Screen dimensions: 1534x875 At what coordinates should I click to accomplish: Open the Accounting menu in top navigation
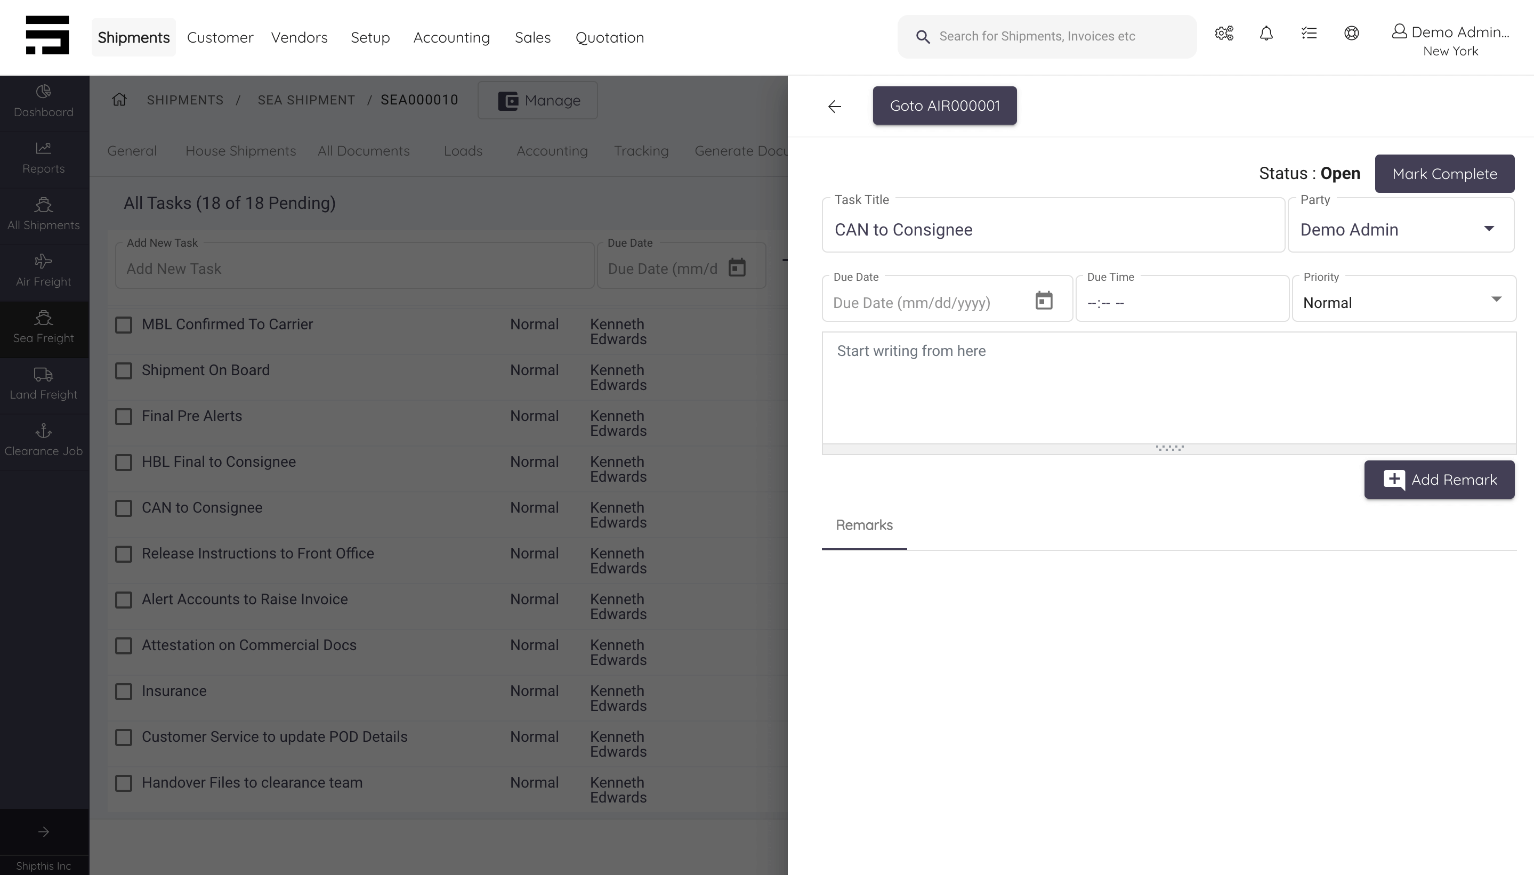[451, 37]
